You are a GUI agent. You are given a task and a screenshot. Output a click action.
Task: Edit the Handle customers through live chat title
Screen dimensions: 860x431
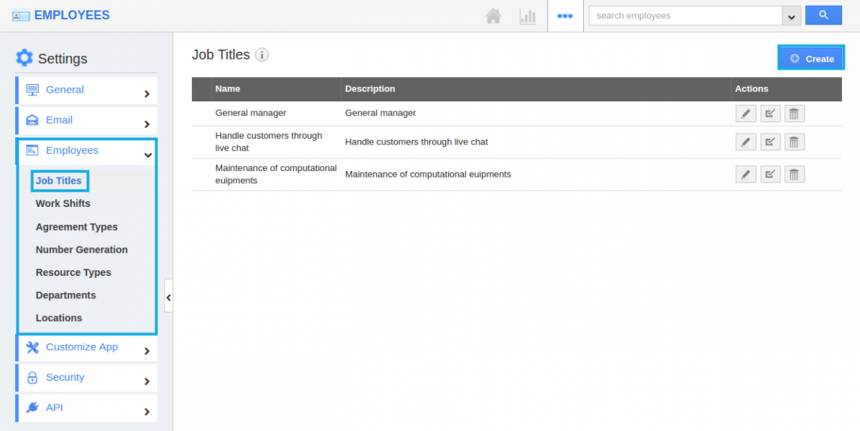click(x=746, y=142)
